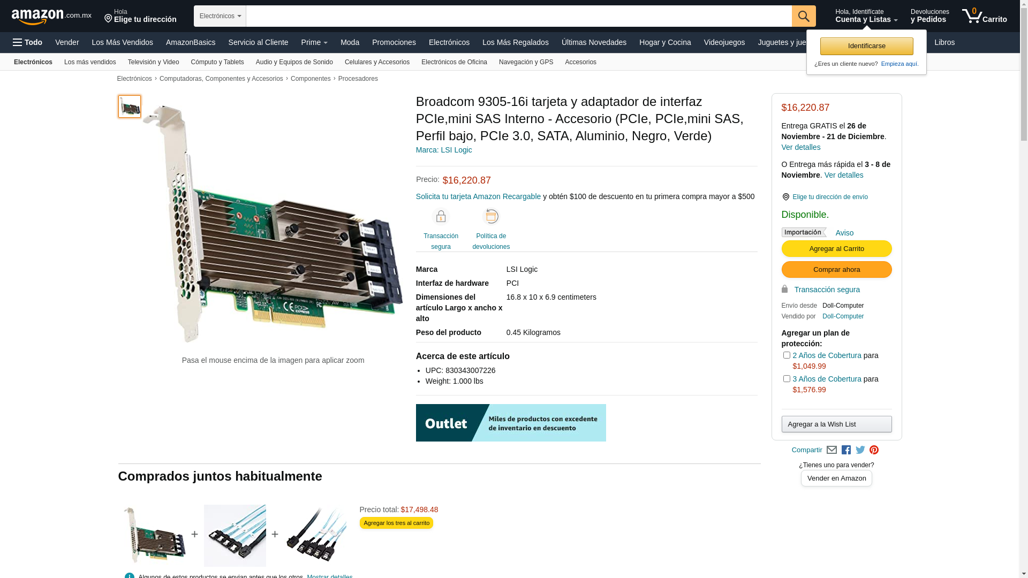The width and height of the screenshot is (1028, 578).
Task: Go to the Amazon.com.mx logo home
Action: point(51,17)
